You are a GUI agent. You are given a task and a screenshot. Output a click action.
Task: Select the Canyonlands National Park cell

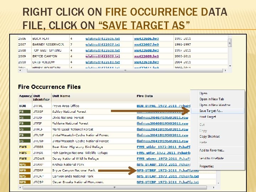(x=73, y=176)
